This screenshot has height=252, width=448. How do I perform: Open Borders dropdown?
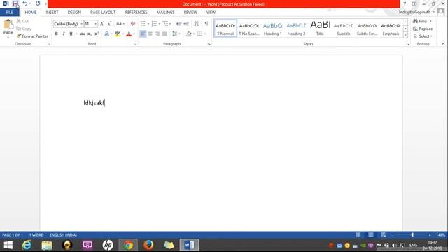(205, 34)
